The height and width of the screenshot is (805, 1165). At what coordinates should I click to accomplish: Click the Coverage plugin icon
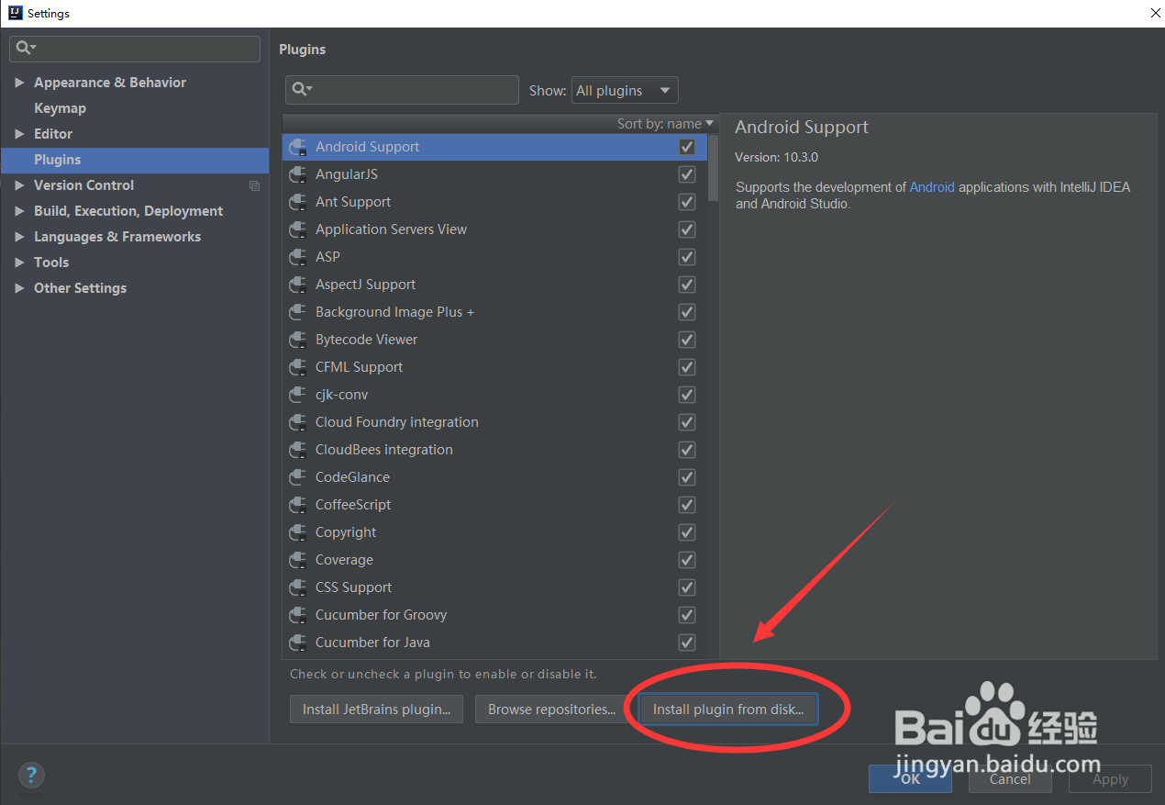[x=297, y=560]
